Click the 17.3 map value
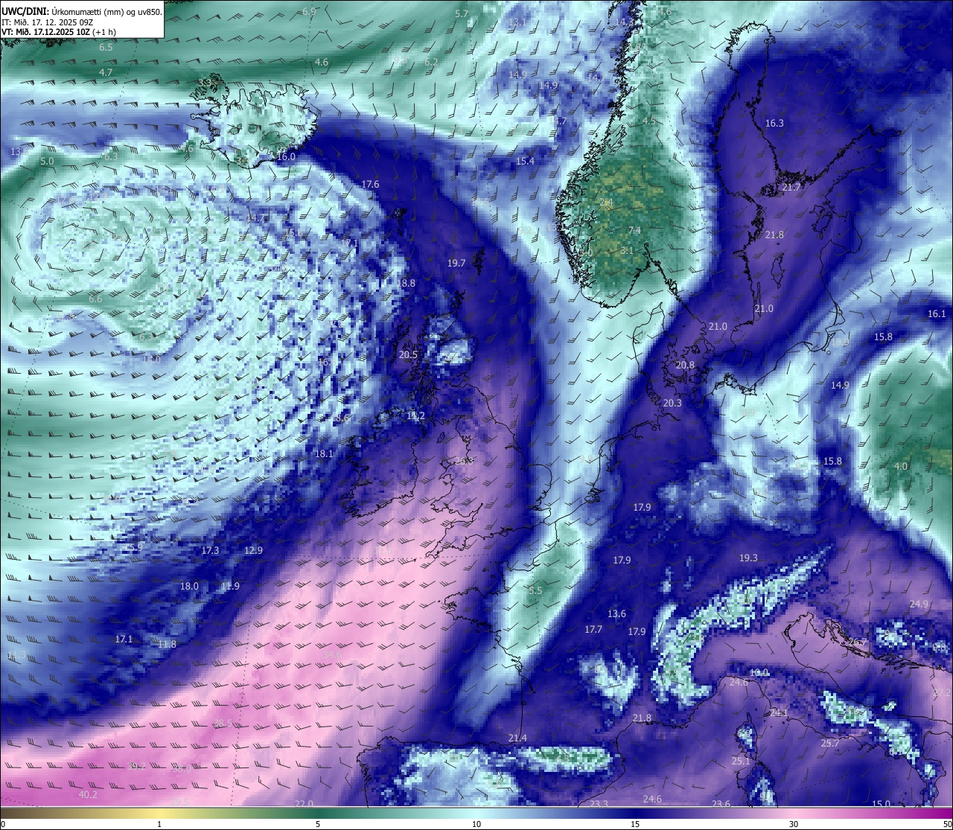The width and height of the screenshot is (953, 830). click(210, 550)
